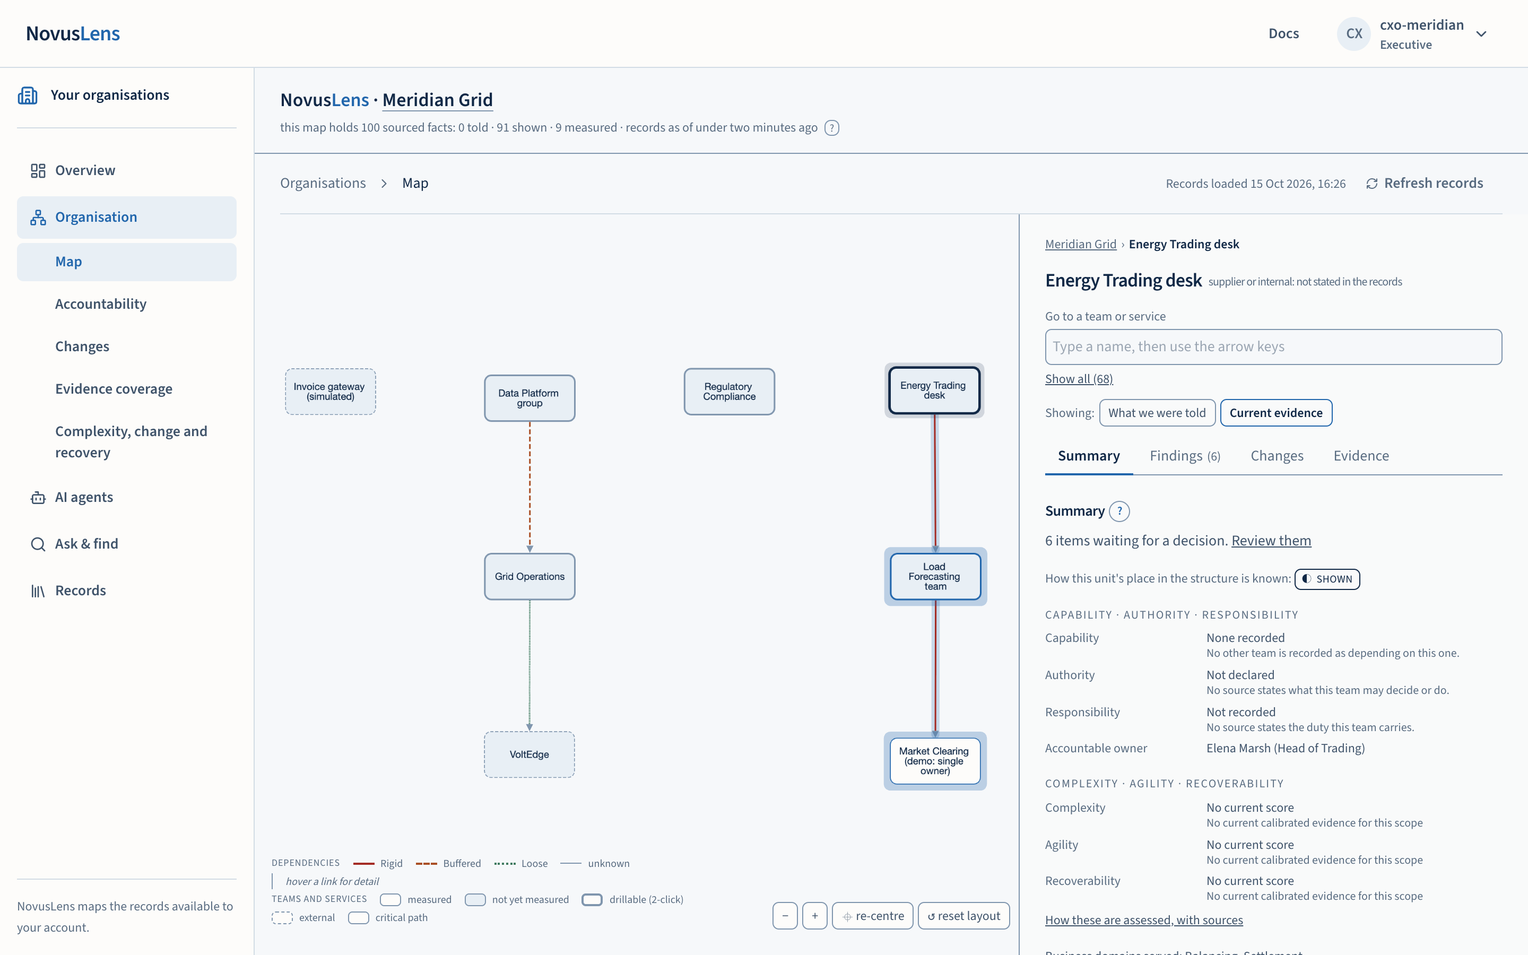
Task: Open the Evidence tab
Action: (1361, 456)
